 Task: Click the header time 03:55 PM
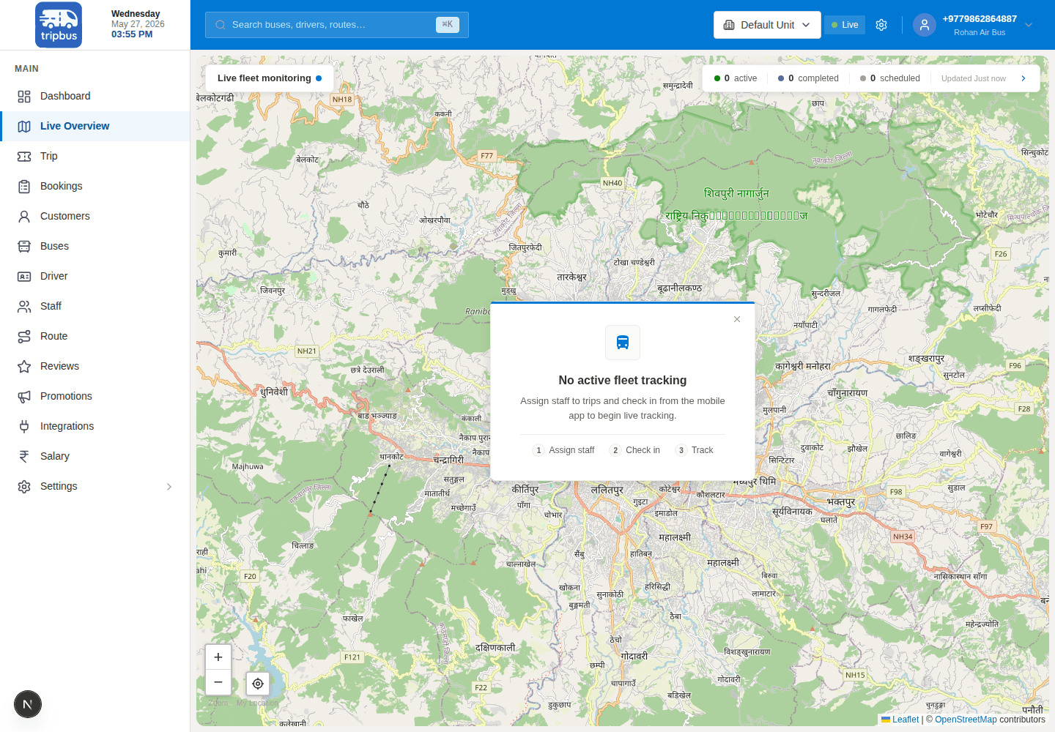click(132, 34)
